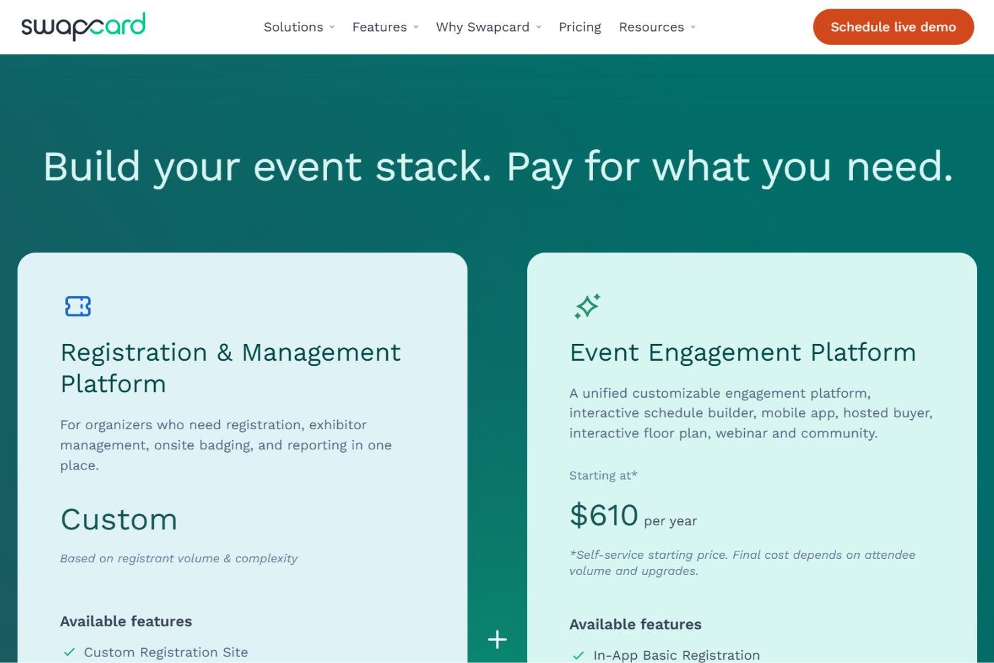Expand the Solutions dropdown chevron
Screen dimensions: 994x663
[332, 27]
